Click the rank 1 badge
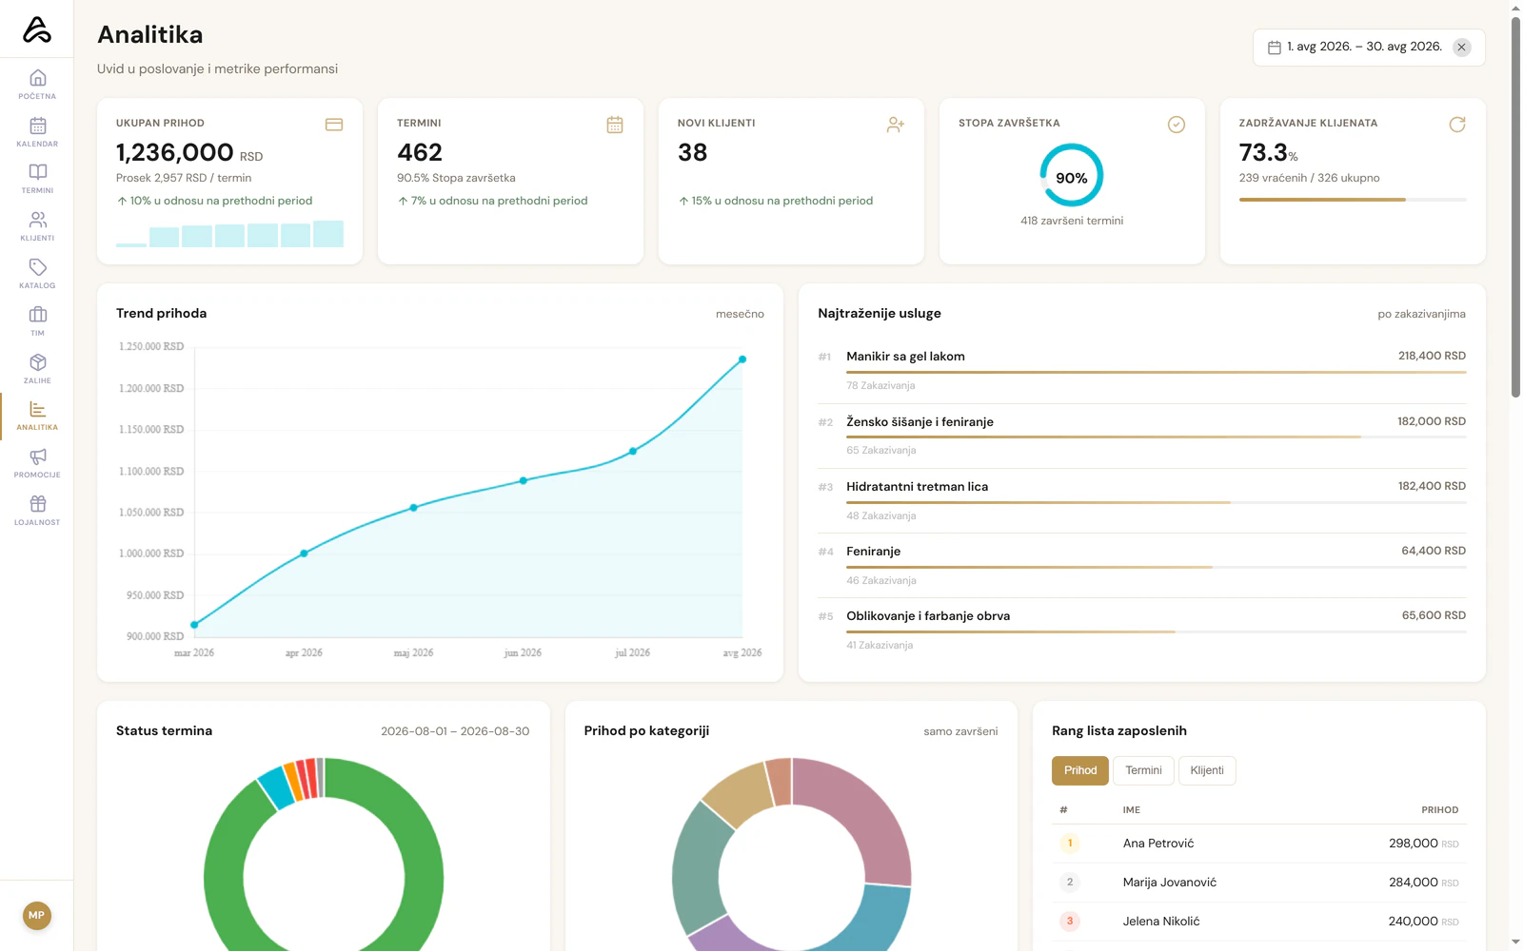 click(x=1070, y=844)
